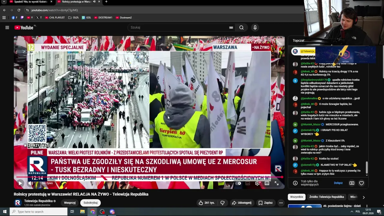Reload the page
This screenshot has width=384, height=216.
coord(19,10)
